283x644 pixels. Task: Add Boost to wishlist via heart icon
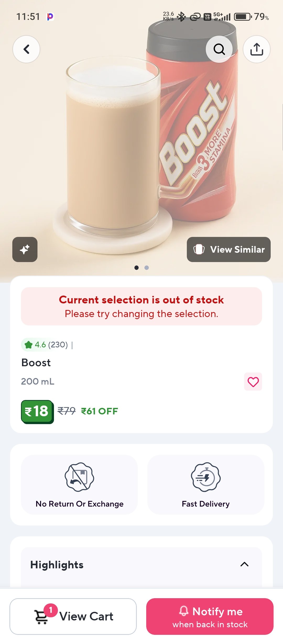[x=253, y=382]
